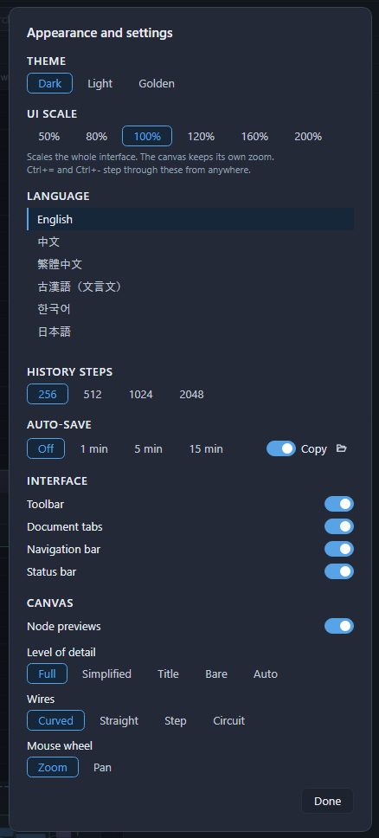This screenshot has height=838, width=379.
Task: Set UI scale to 50%
Action: [x=48, y=136]
